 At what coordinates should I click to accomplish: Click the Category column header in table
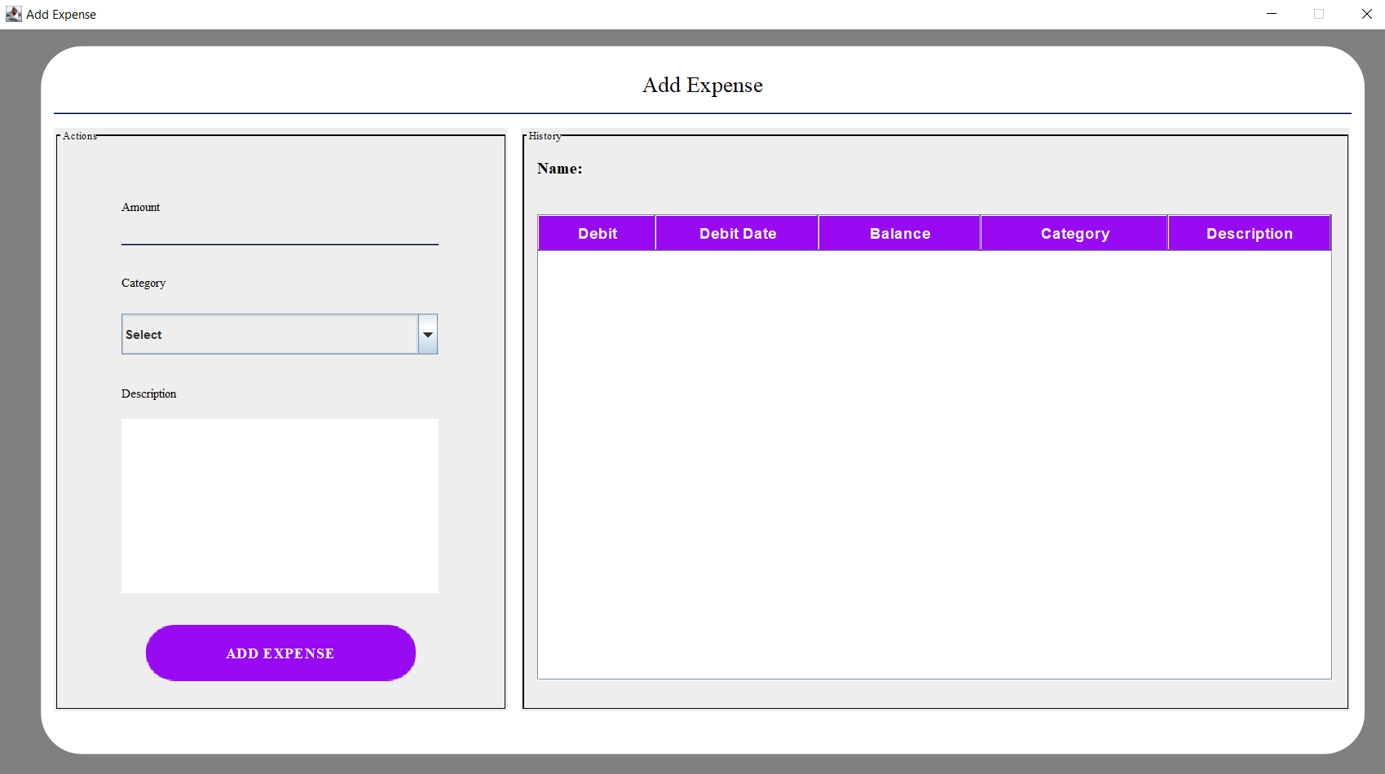tap(1074, 234)
